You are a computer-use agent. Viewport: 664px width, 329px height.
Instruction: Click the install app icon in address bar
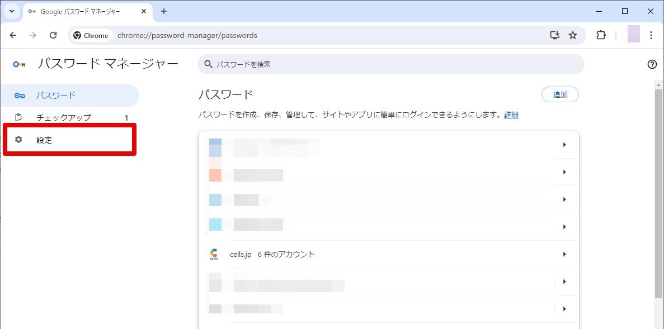tap(555, 36)
